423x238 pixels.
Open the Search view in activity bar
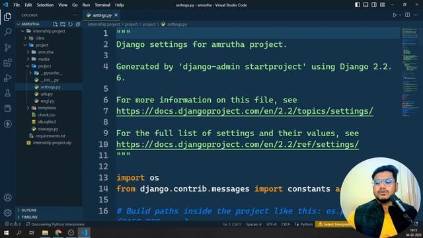click(7, 32)
